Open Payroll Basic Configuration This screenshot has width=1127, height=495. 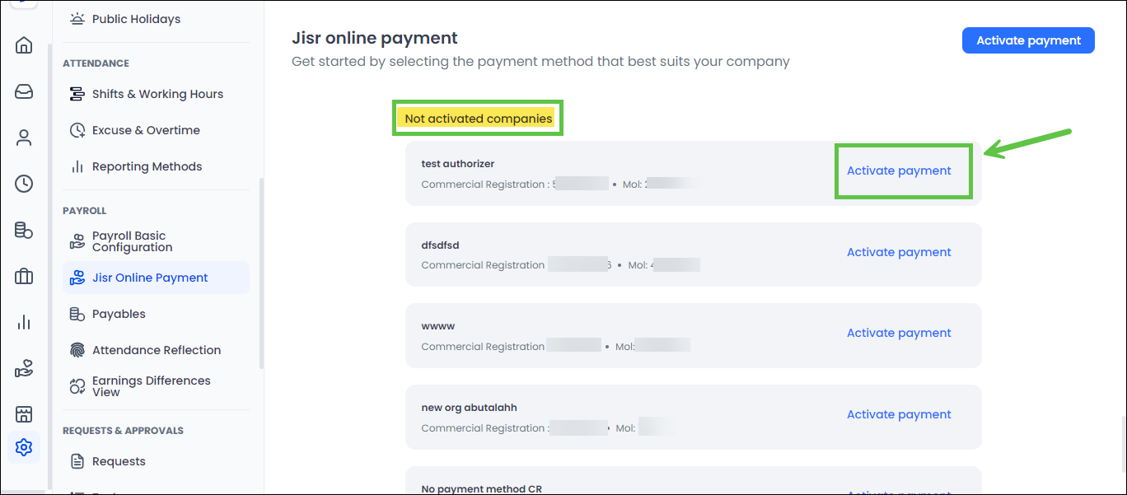pyautogui.click(x=132, y=241)
